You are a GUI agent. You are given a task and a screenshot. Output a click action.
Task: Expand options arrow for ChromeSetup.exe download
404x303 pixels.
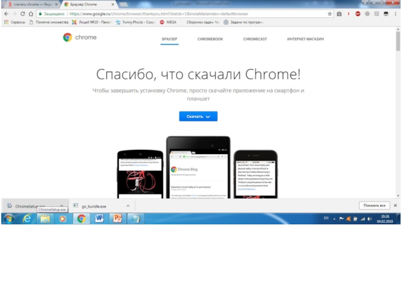(x=62, y=206)
